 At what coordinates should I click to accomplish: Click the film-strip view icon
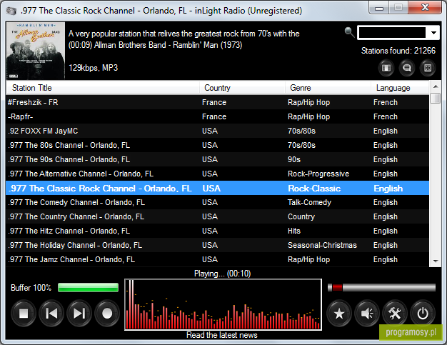386,68
